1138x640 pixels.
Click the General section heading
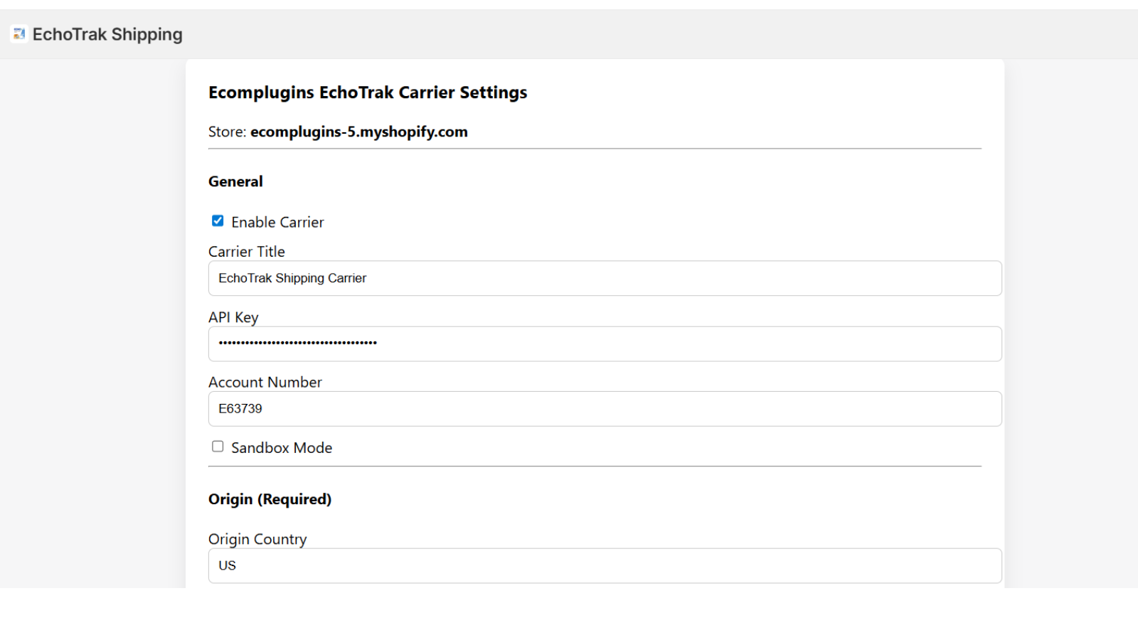coord(235,181)
